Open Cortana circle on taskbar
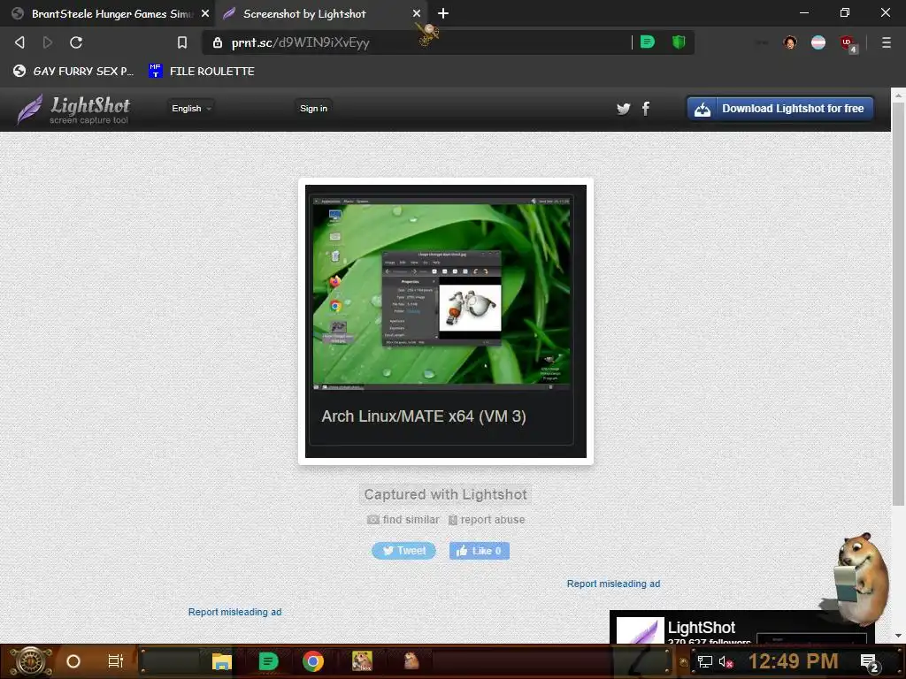 (x=73, y=661)
